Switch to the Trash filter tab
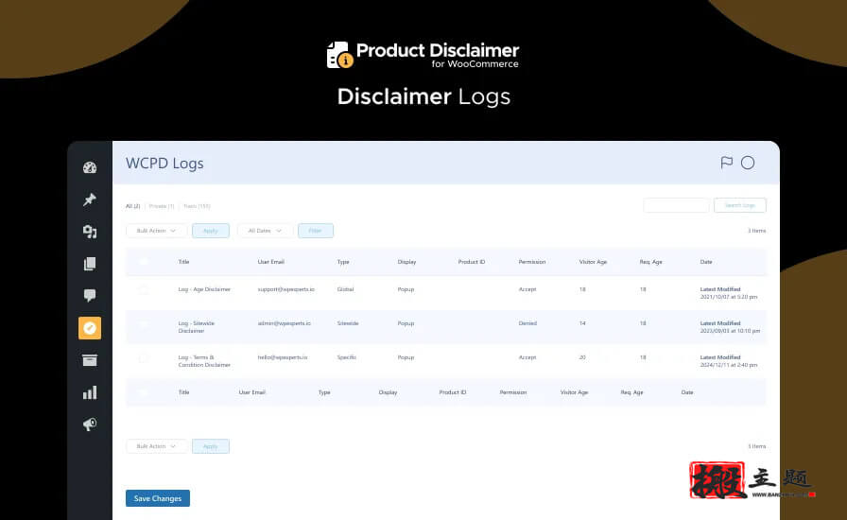This screenshot has width=847, height=520. point(197,206)
